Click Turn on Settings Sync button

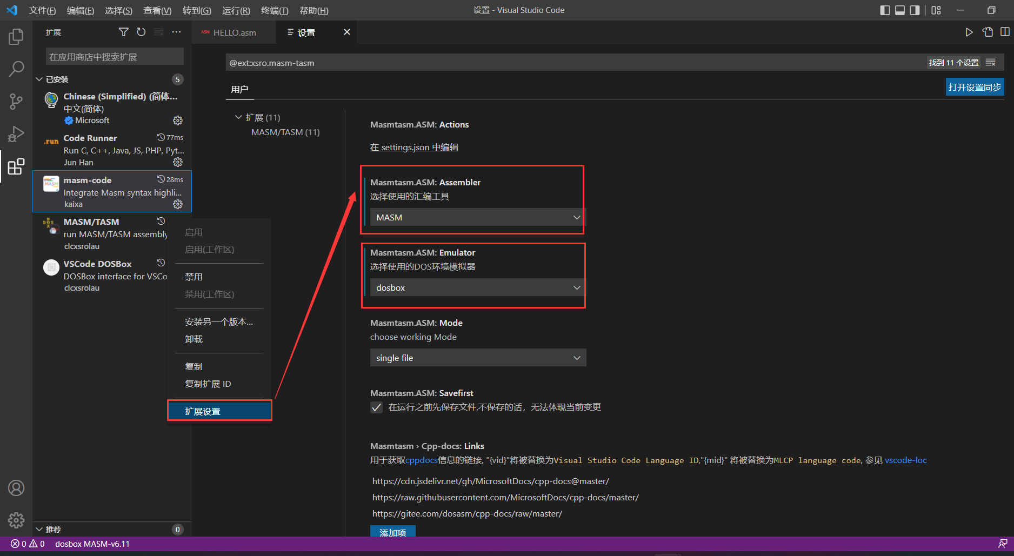tap(975, 87)
